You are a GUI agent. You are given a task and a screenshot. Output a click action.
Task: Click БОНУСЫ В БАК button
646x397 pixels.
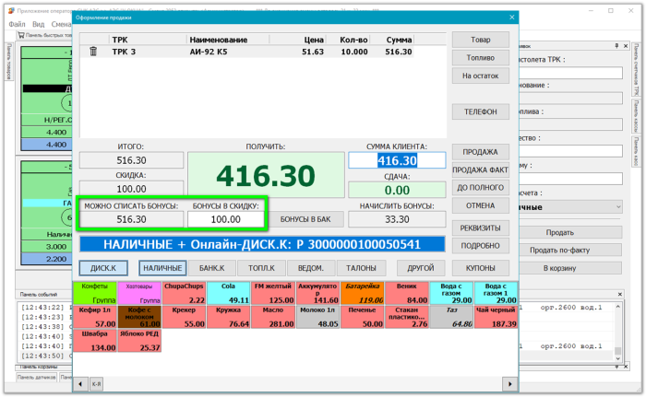(305, 219)
